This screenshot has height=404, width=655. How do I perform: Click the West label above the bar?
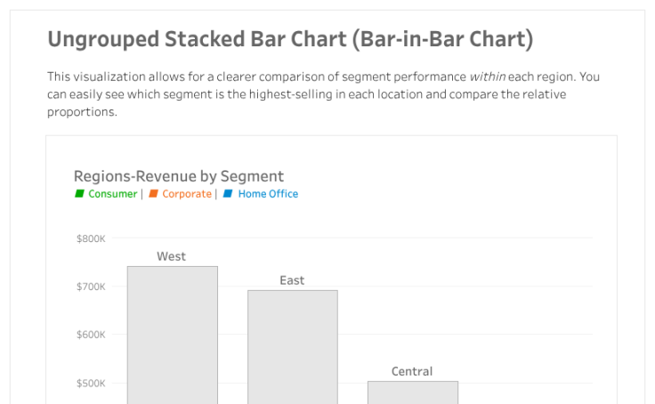tap(172, 256)
